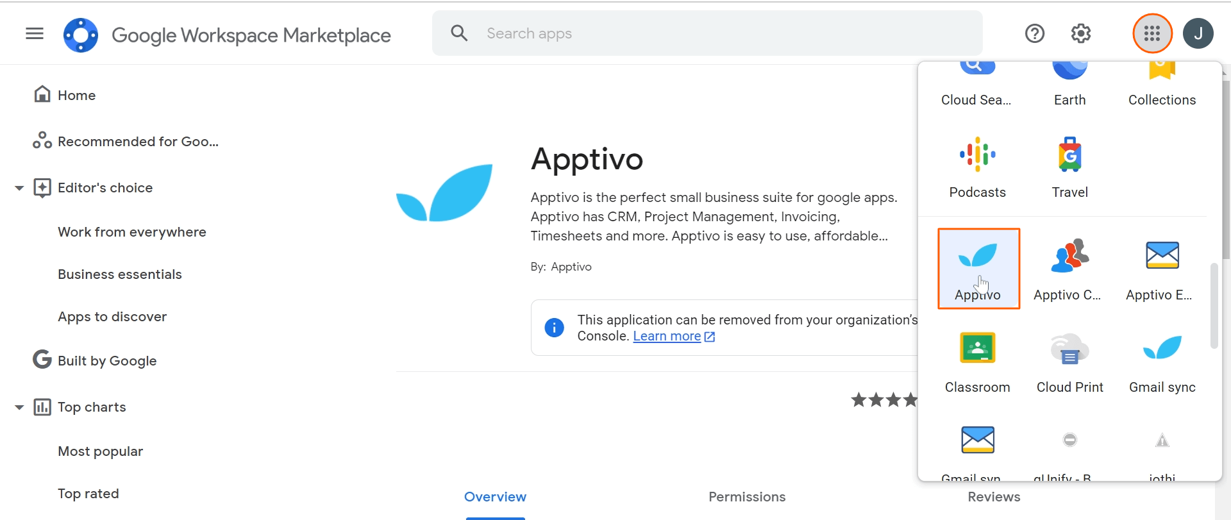The height and width of the screenshot is (520, 1231).
Task: Focus the Search apps field
Action: coord(707,33)
